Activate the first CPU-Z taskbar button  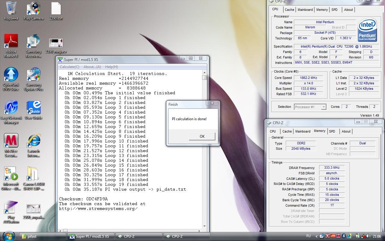click(x=139, y=236)
